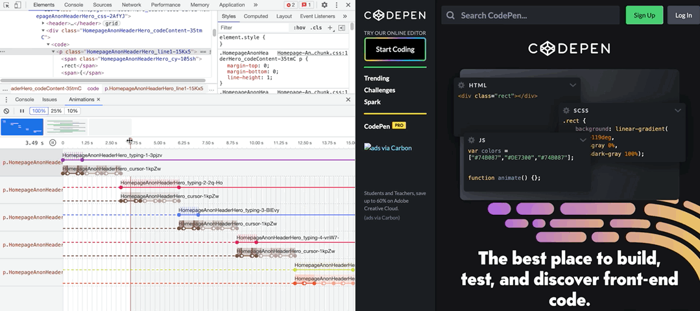700x311 pixels.
Task: Switch to the Sources tab
Action: [103, 5]
